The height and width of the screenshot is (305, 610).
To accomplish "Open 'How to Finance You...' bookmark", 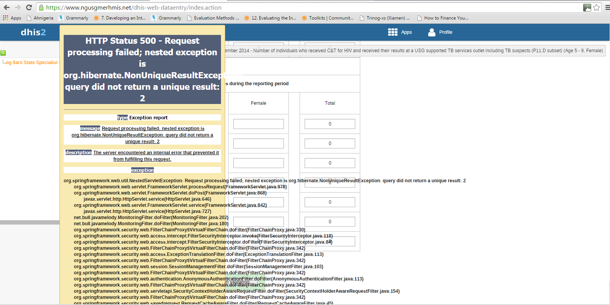I will pyautogui.click(x=442, y=18).
